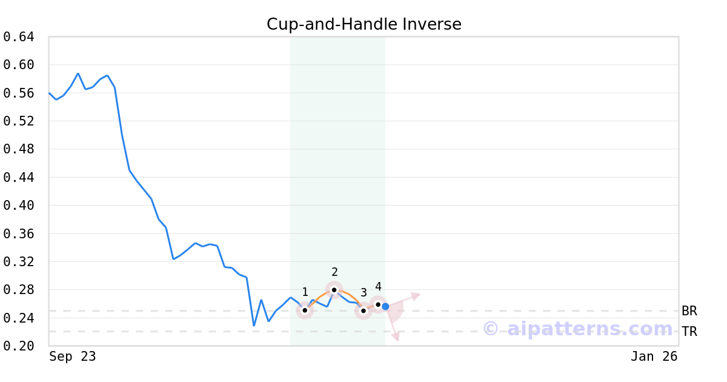Select pattern point marker 2
This screenshot has height=382, width=727.
pos(334,290)
